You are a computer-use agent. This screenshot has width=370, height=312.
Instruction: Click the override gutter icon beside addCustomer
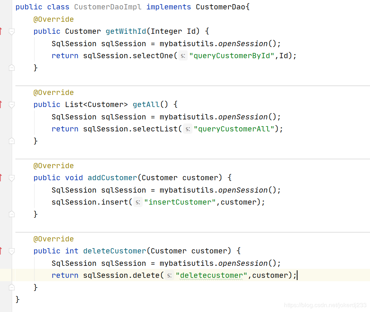[x=1, y=178]
